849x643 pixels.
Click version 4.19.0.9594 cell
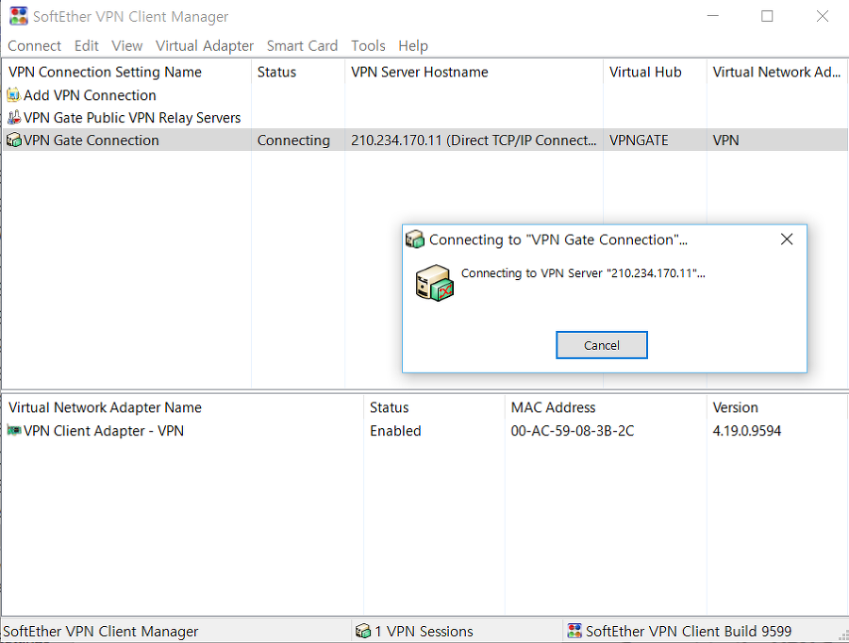tap(747, 431)
